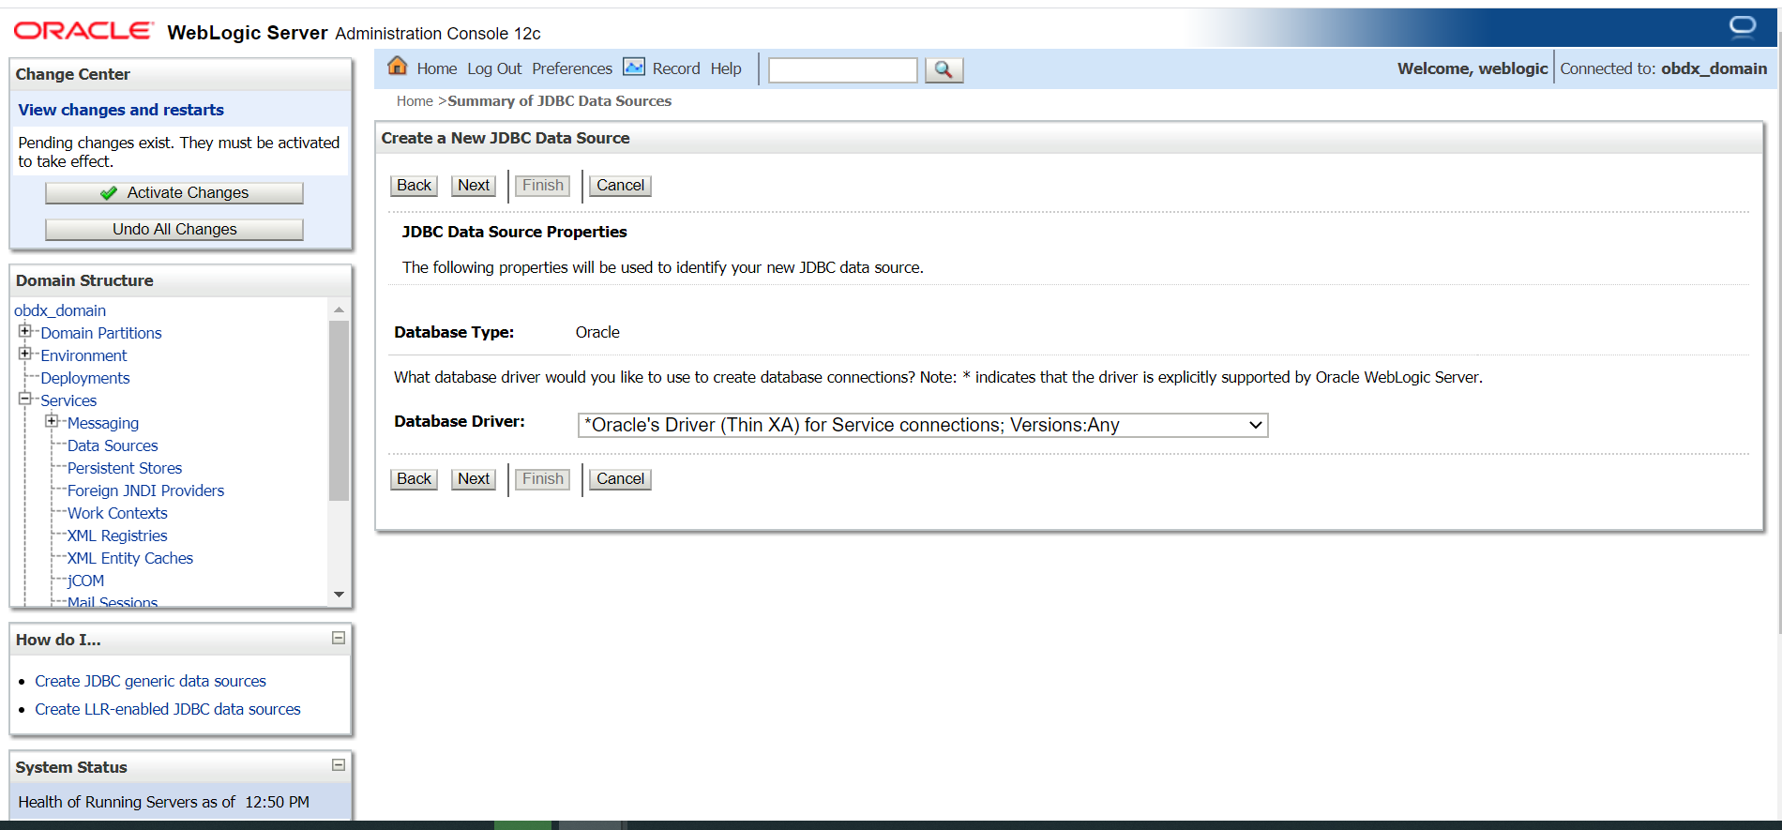This screenshot has height=830, width=1782.
Task: Open Home in the top toolbar
Action: [436, 68]
